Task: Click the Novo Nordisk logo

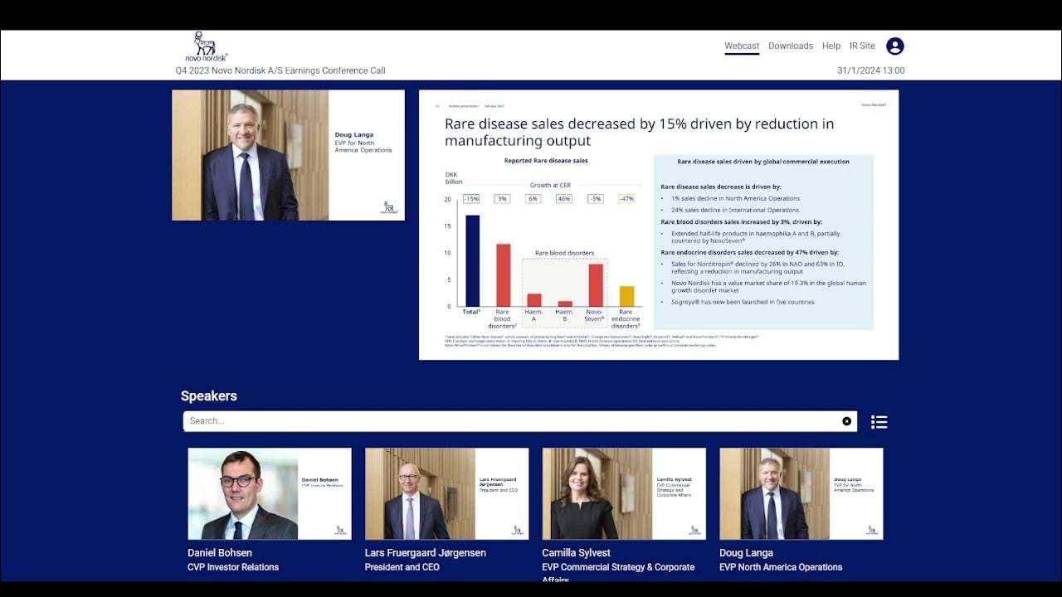Action: [206, 47]
